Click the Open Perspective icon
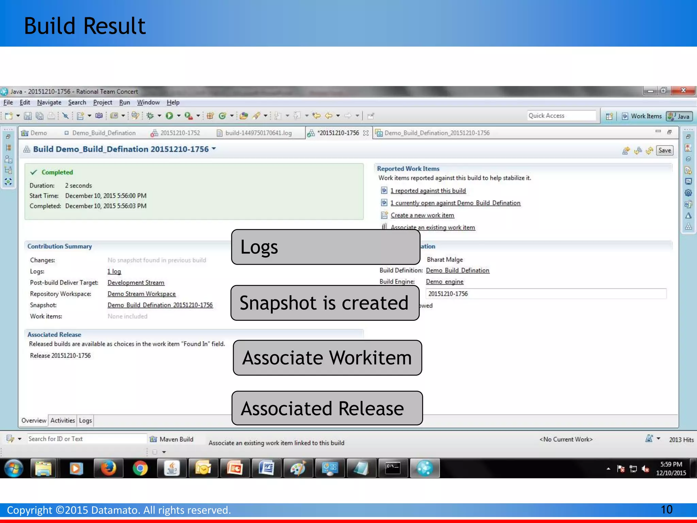697x523 pixels. (609, 116)
